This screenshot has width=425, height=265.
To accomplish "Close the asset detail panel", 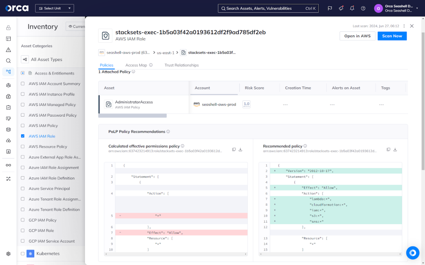I will [x=412, y=26].
